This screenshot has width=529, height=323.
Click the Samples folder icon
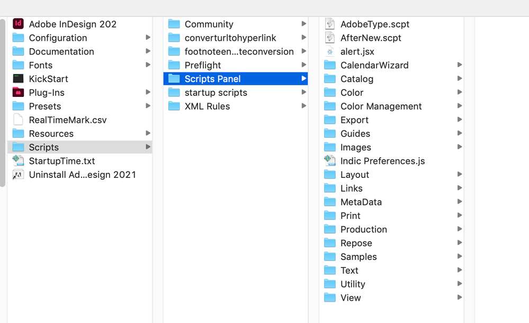tap(330, 256)
